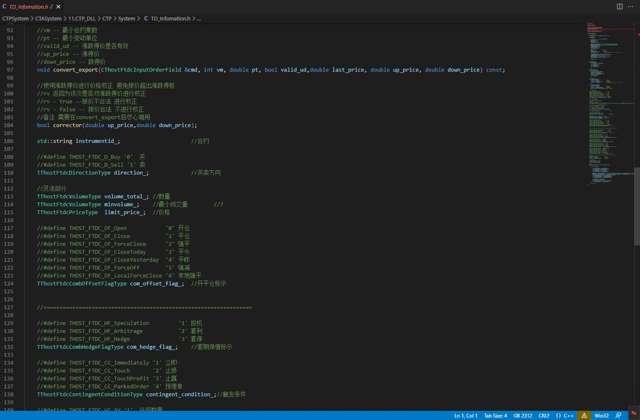Viewport: 640px width, 420px height.
Task: Click on direction_ member variable
Action: [130, 172]
